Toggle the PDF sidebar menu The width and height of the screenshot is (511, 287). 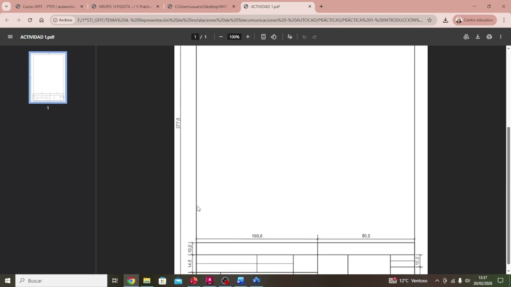10,37
